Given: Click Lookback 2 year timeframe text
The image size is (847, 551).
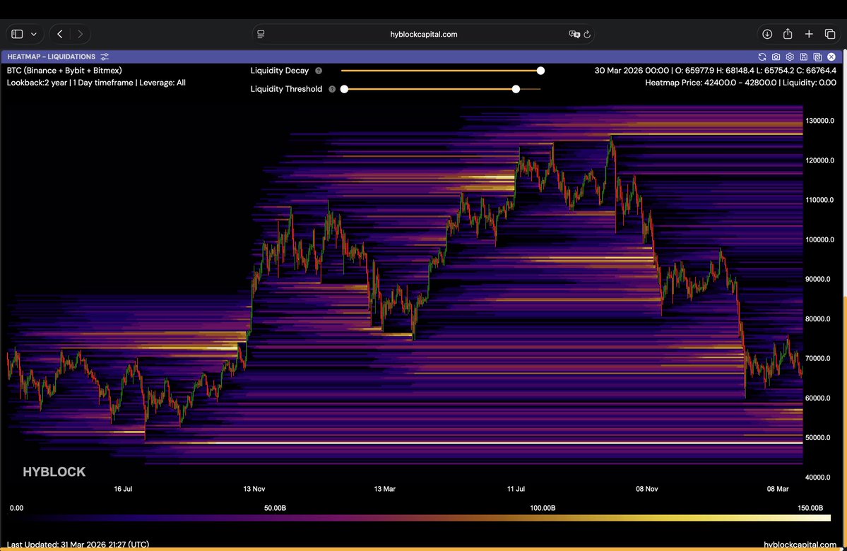Looking at the screenshot, I should pyautogui.click(x=96, y=83).
